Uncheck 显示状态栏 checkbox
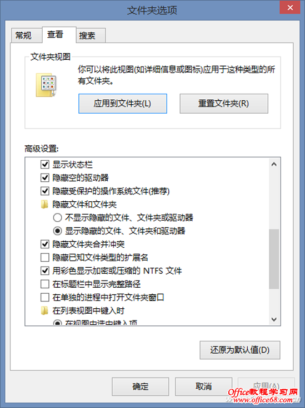This screenshot has width=305, height=408. (45, 165)
